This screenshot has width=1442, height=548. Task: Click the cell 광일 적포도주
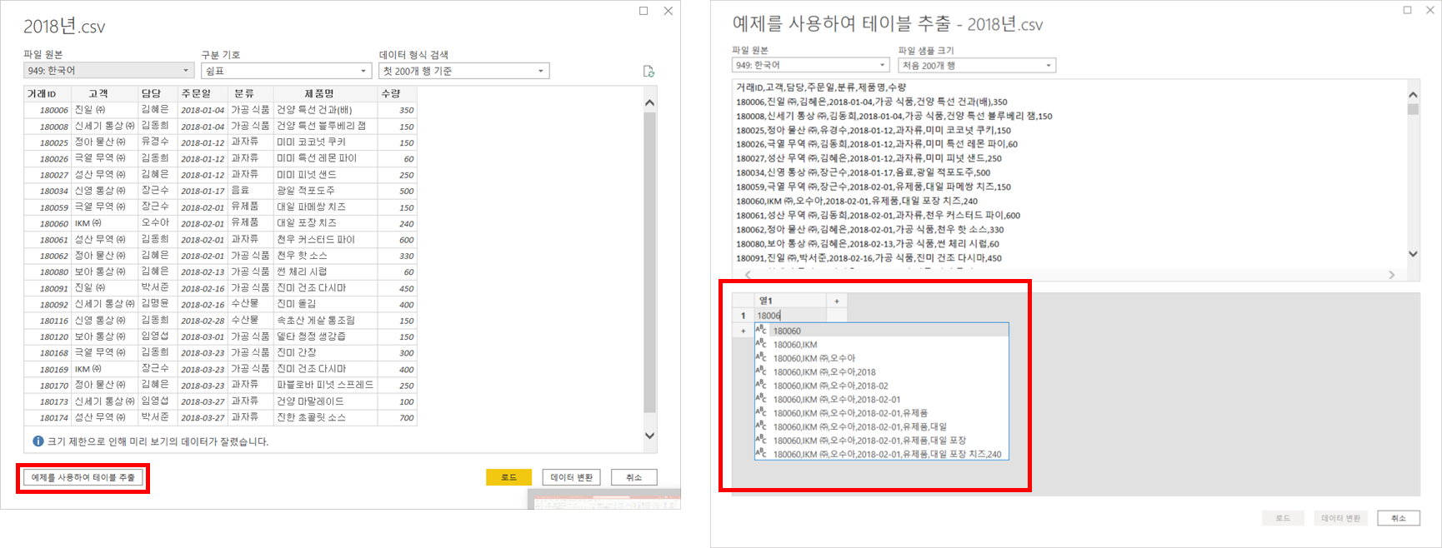[325, 191]
